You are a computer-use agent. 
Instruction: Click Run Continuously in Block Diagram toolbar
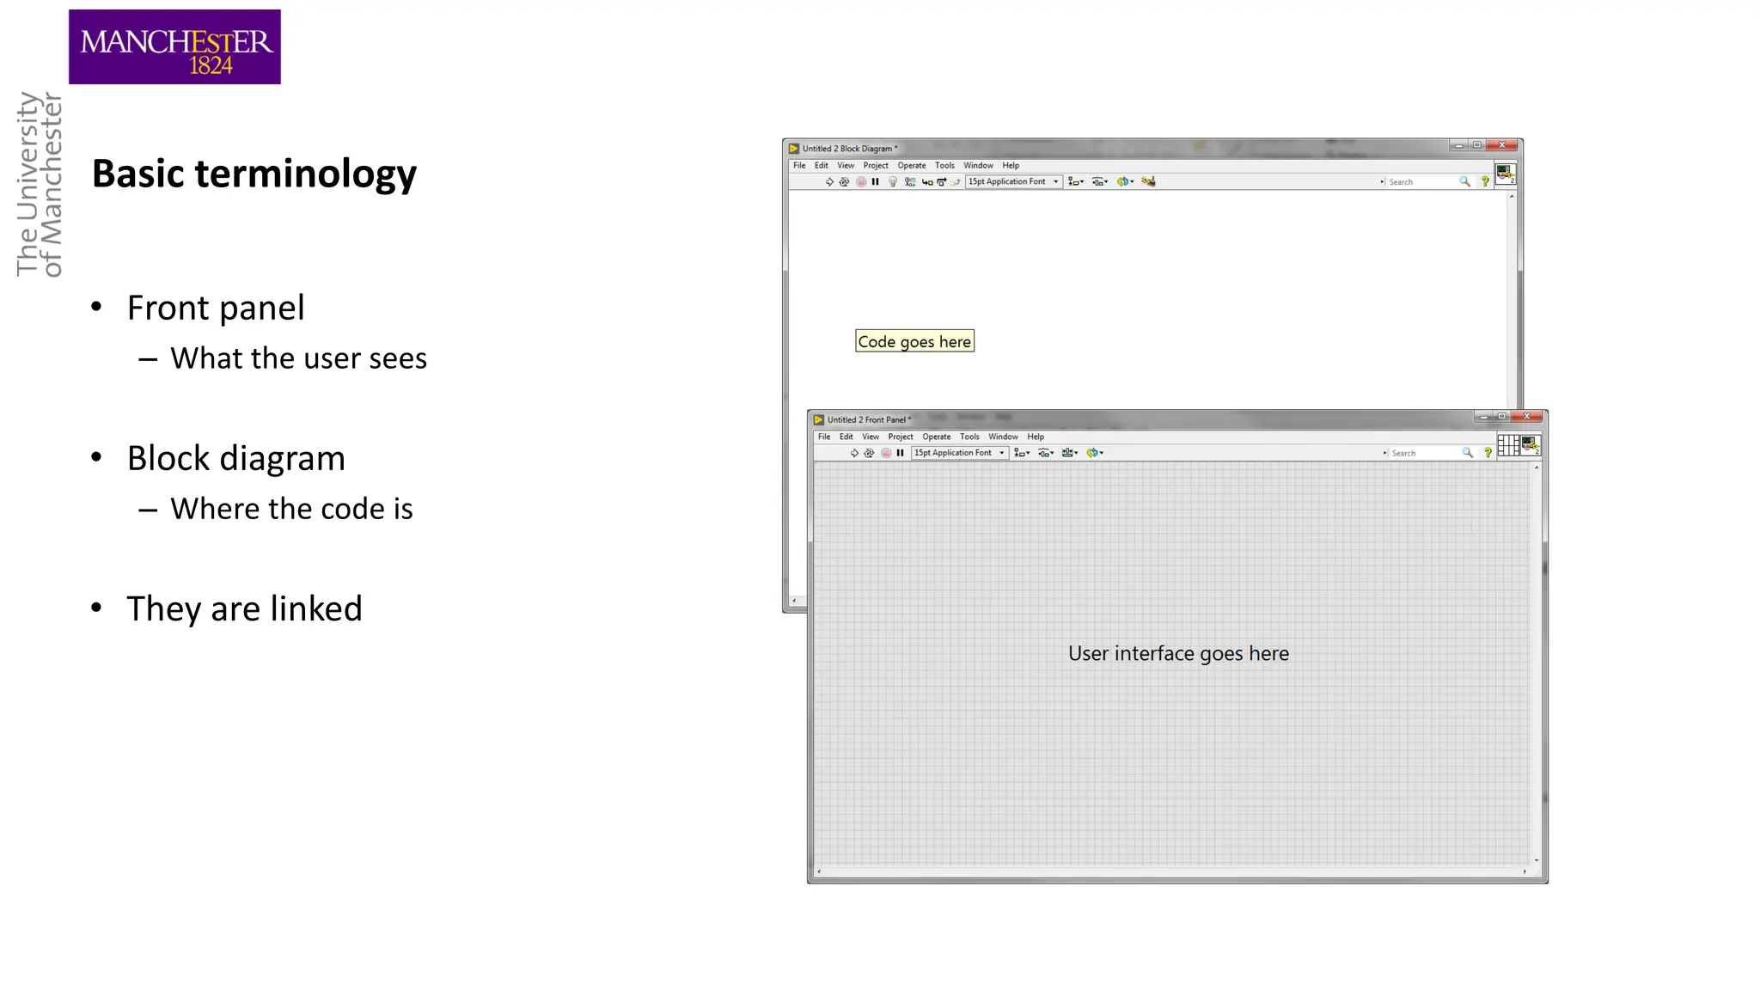844,181
